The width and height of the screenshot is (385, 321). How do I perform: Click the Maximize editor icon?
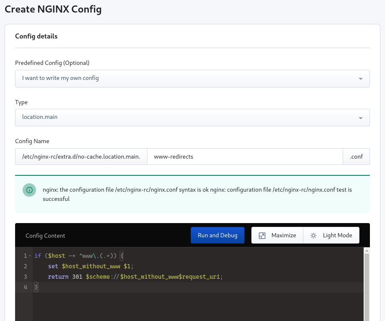(x=262, y=236)
